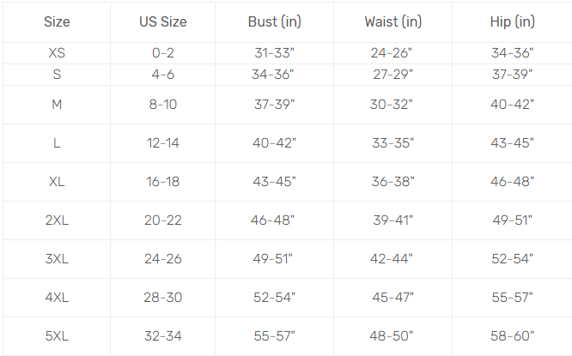Click the Waist (in) column header
The width and height of the screenshot is (572, 356).
(x=392, y=21)
